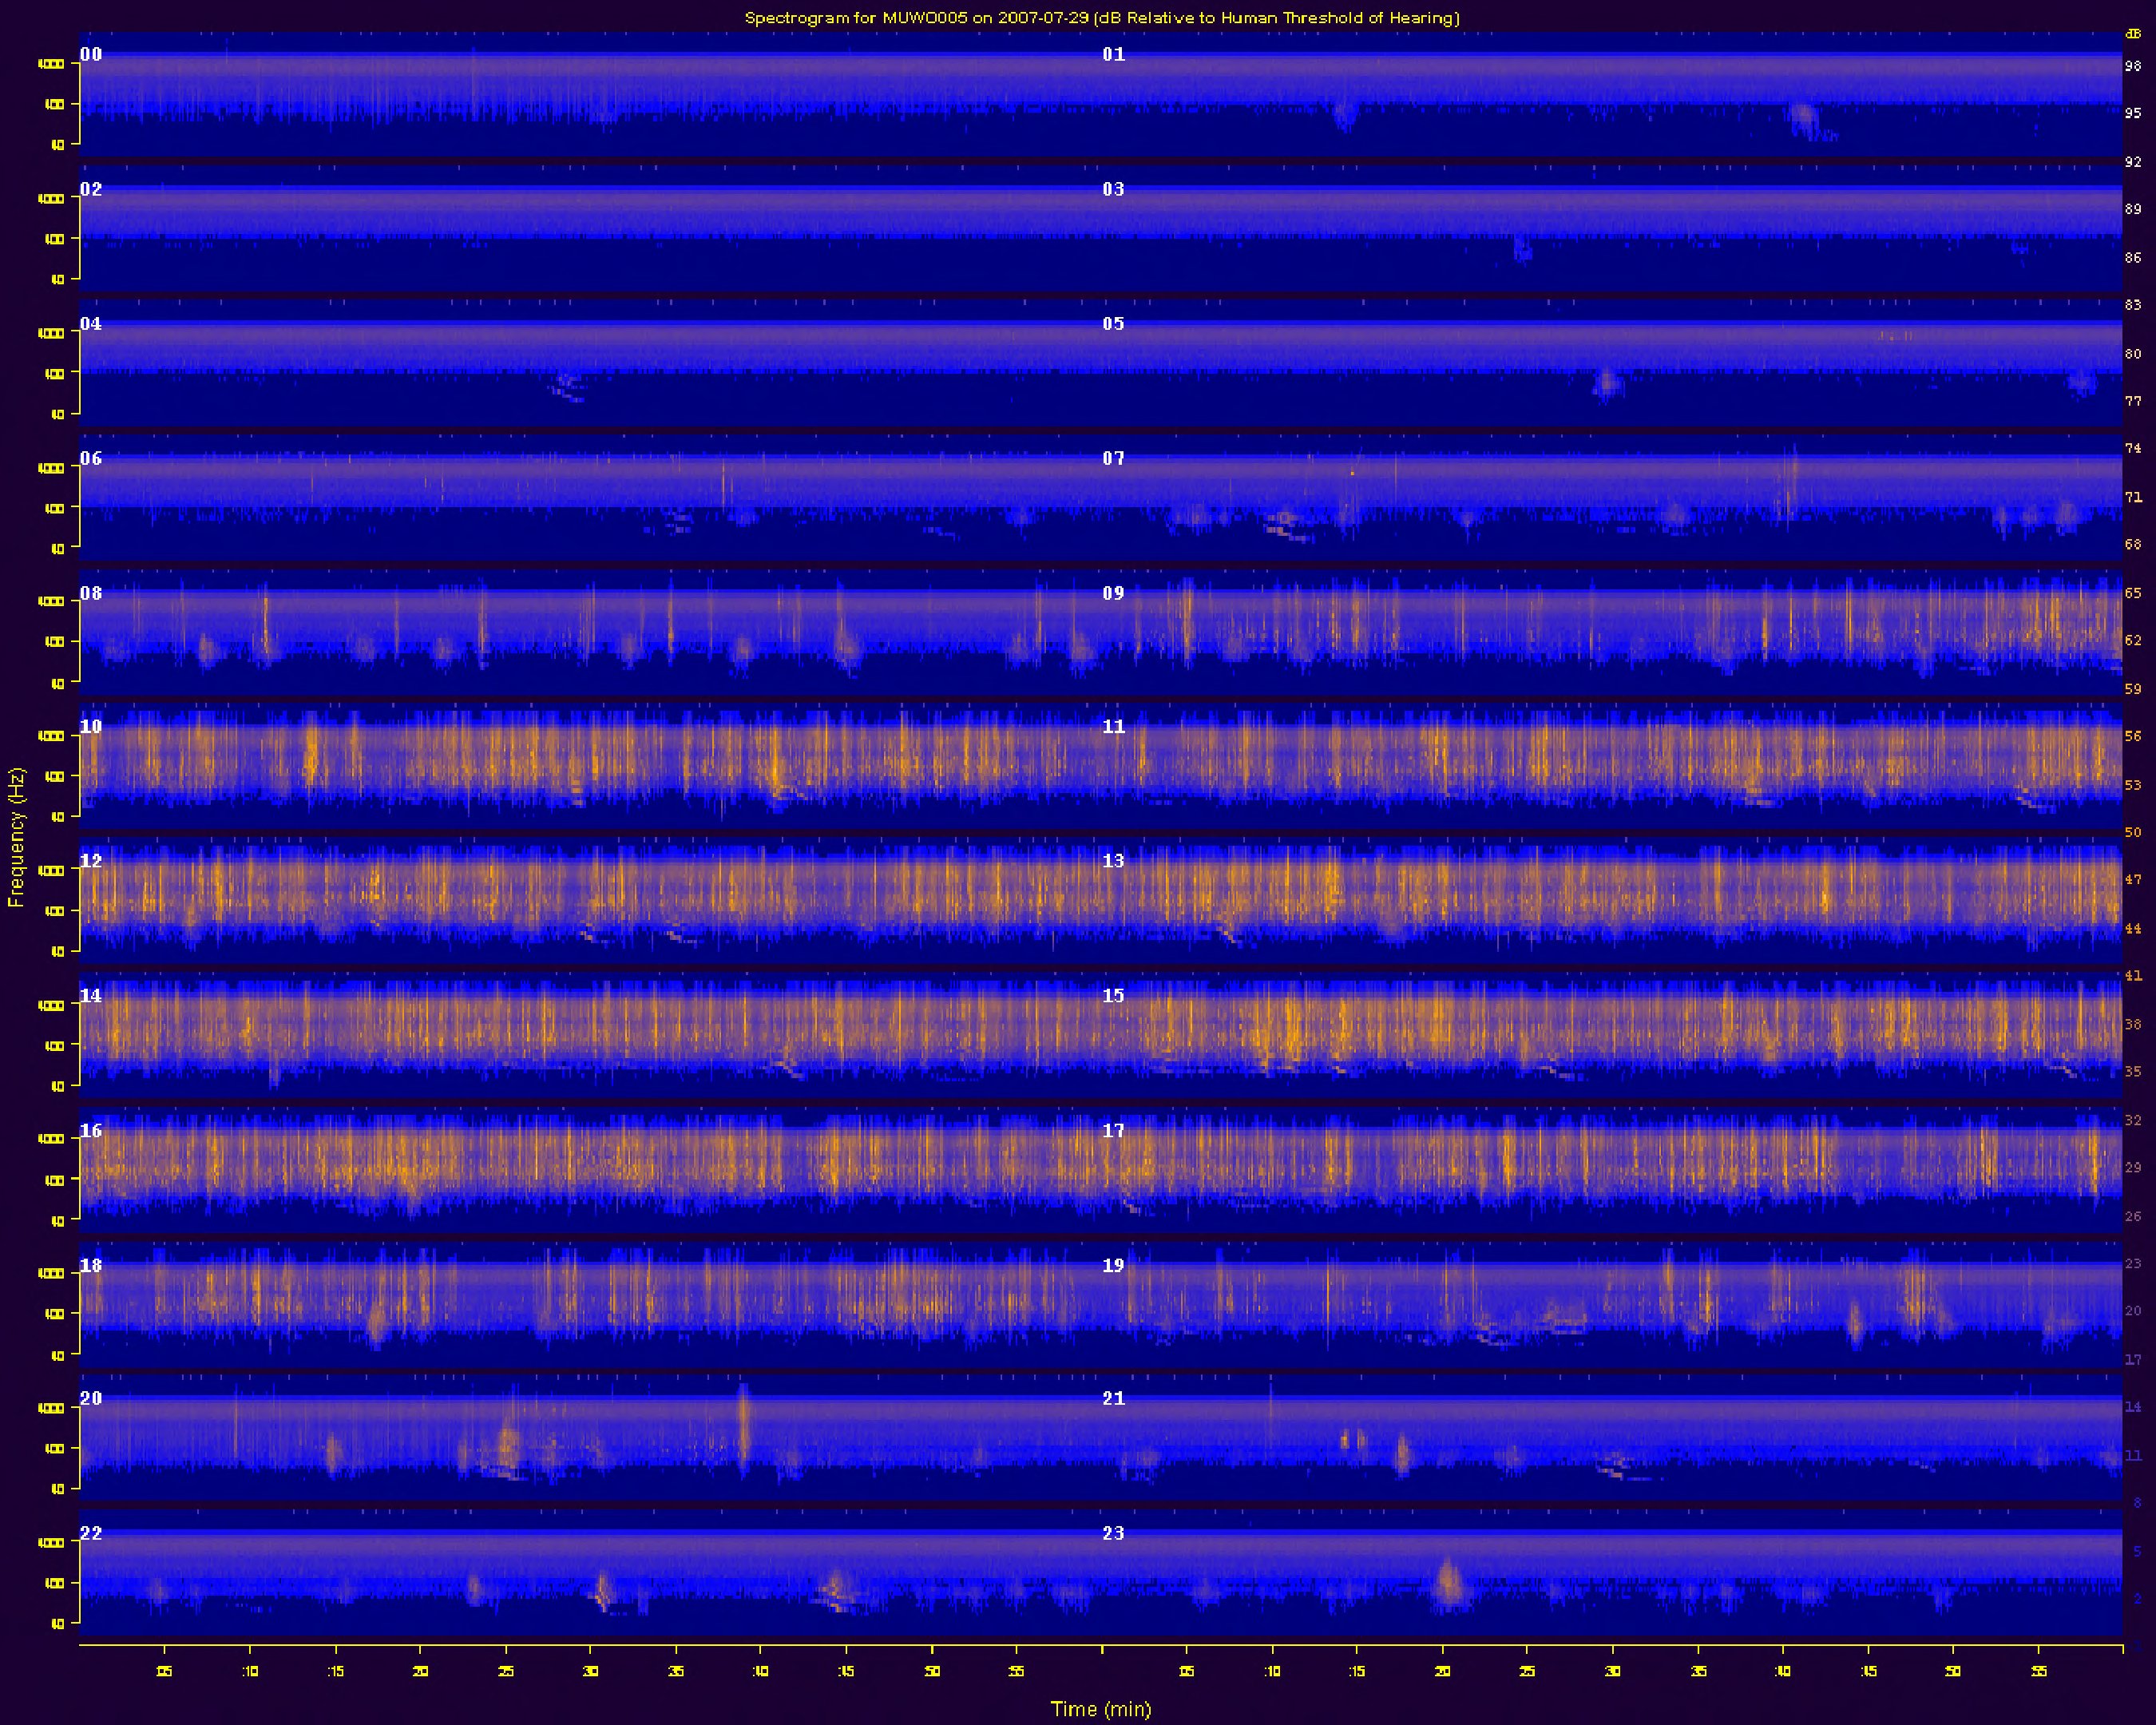Viewport: 2156px width, 1725px height.
Task: Select the 80 dB colorbar value
Action: click(x=2133, y=354)
